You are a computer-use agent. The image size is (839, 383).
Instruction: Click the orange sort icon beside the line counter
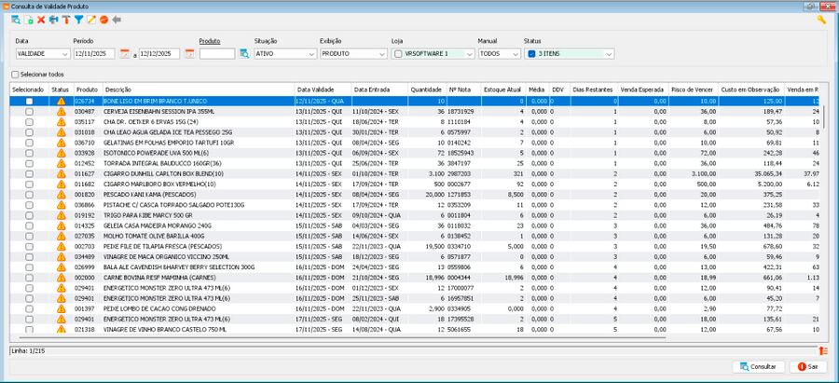[823, 351]
